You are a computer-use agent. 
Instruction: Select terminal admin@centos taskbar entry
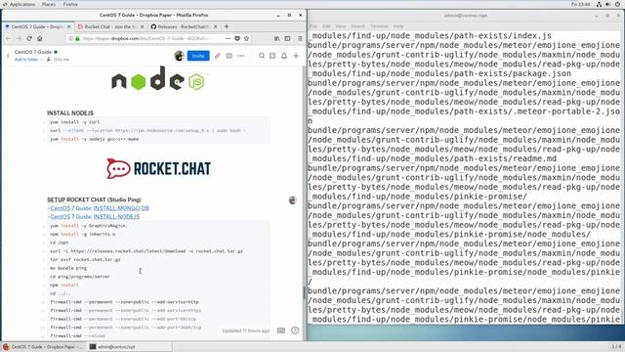coord(130,347)
